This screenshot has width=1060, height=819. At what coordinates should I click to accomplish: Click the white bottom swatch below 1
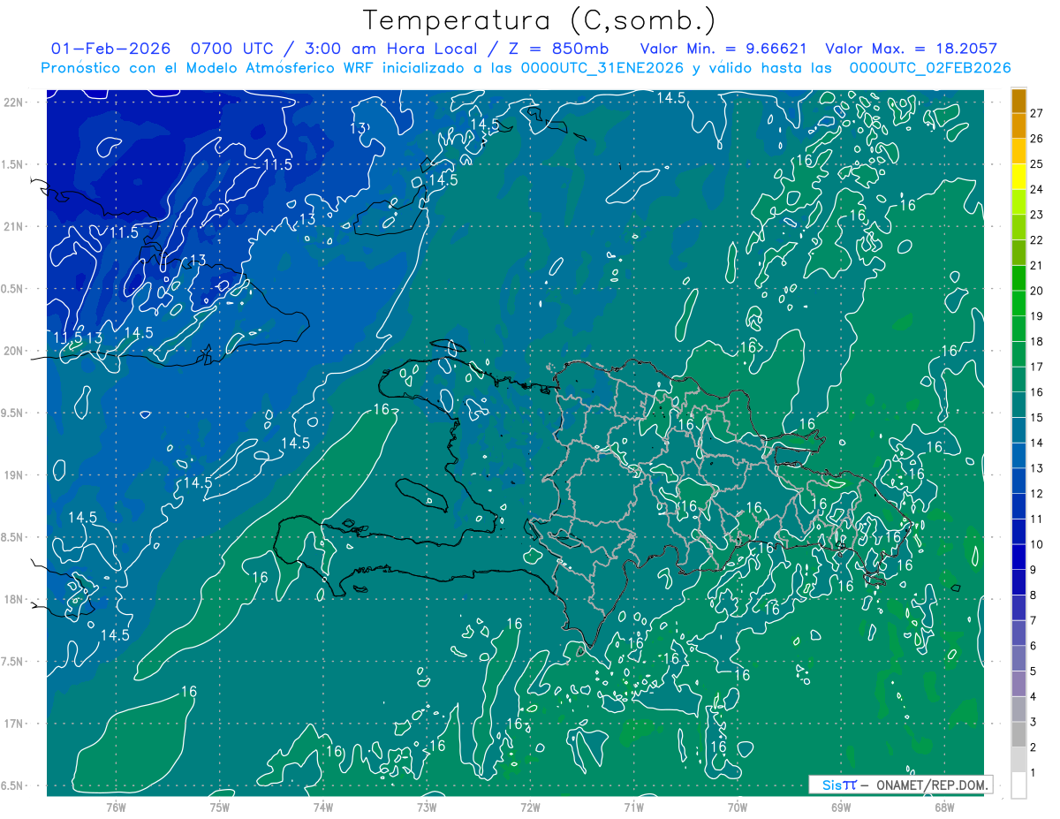[x=1018, y=785]
